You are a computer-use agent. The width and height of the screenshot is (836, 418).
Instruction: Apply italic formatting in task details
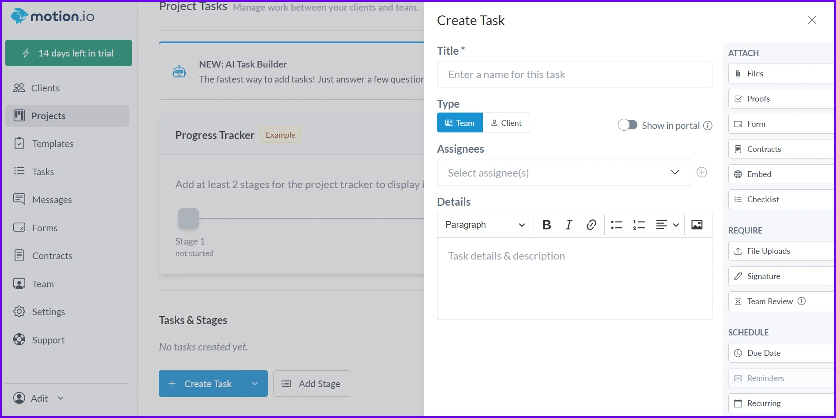pos(569,225)
